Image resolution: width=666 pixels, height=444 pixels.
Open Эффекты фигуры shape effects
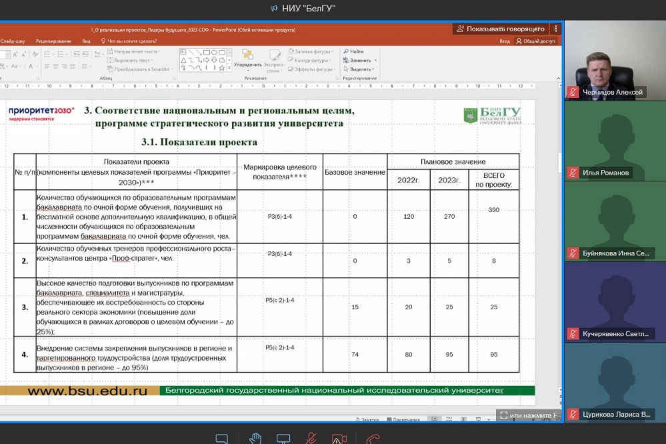[312, 69]
